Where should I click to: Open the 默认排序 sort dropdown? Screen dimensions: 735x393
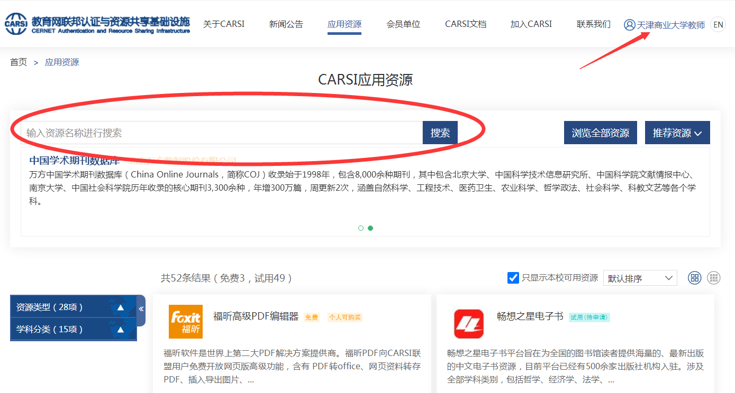click(640, 278)
